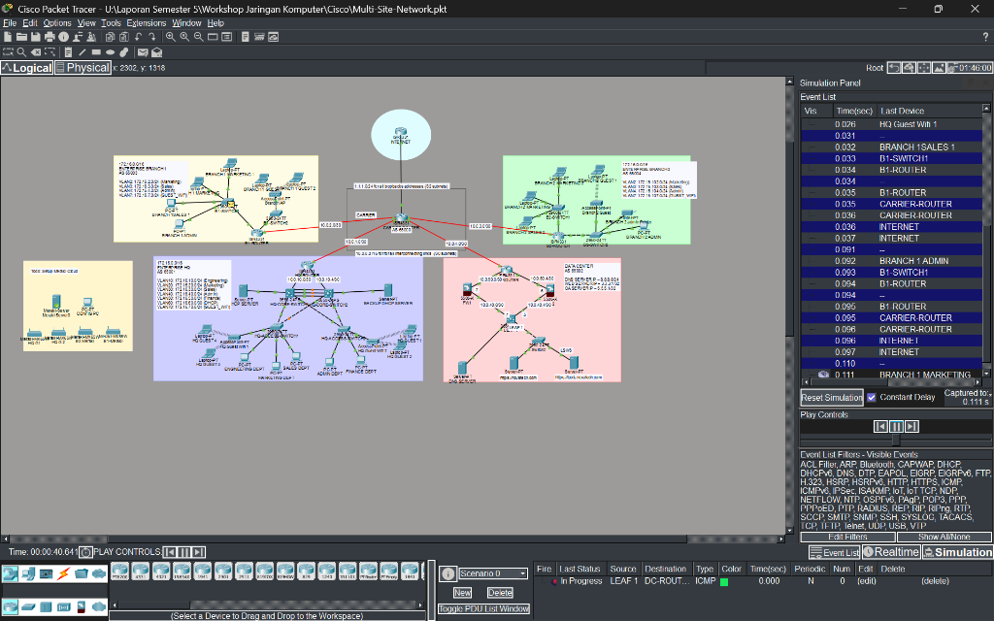Select the End Devices category icon

(28, 574)
